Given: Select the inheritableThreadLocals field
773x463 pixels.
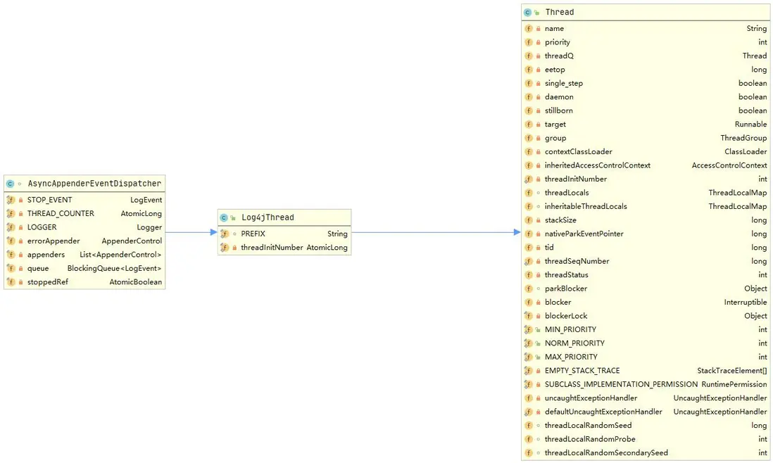Looking at the screenshot, I should coord(646,207).
